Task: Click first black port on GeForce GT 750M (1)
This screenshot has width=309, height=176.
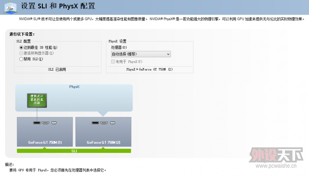Action: pyautogui.click(x=37, y=123)
